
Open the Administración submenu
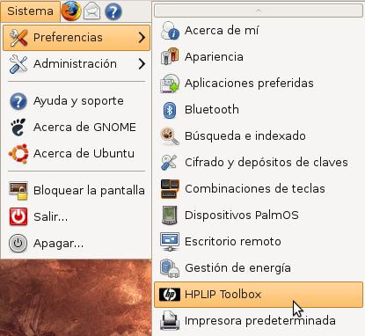(77, 64)
